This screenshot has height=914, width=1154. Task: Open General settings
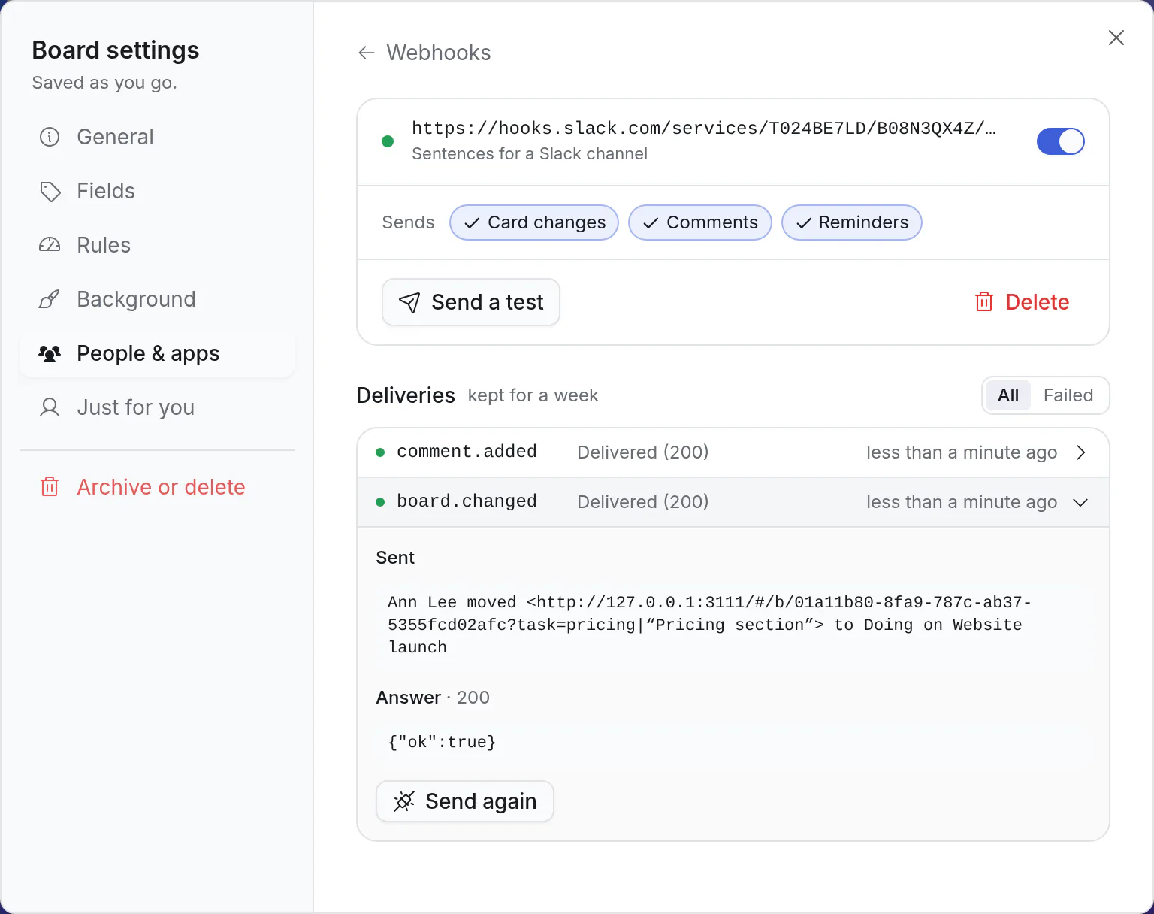pyautogui.click(x=157, y=137)
